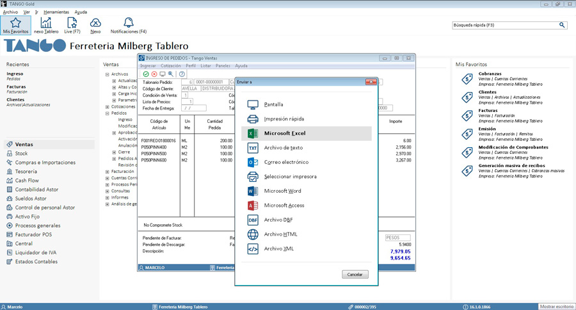Click the monitor icon in Pedidos toolbar
Screen dimensions: 576x310
tap(163, 74)
